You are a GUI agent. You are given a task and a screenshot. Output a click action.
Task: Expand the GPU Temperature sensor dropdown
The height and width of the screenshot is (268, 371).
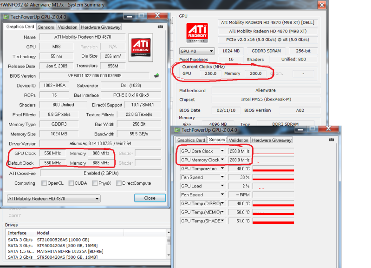point(222,168)
